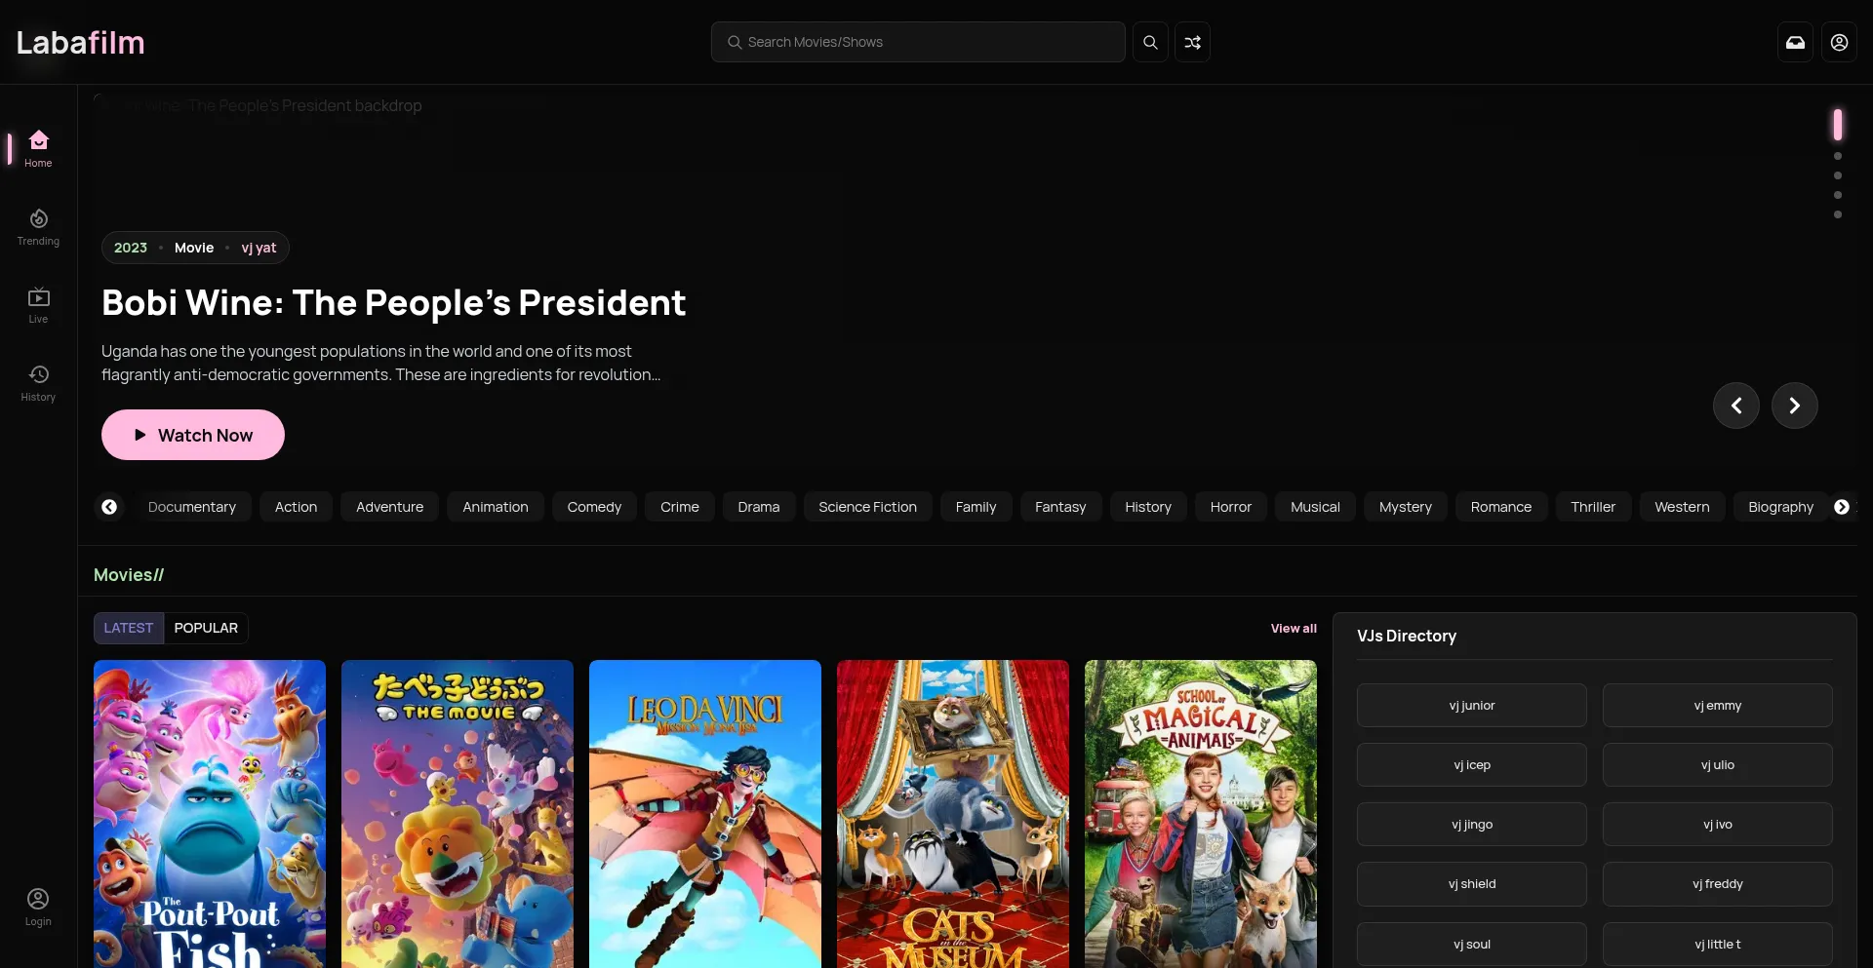
Task: Choose the Drama genre
Action: [759, 507]
